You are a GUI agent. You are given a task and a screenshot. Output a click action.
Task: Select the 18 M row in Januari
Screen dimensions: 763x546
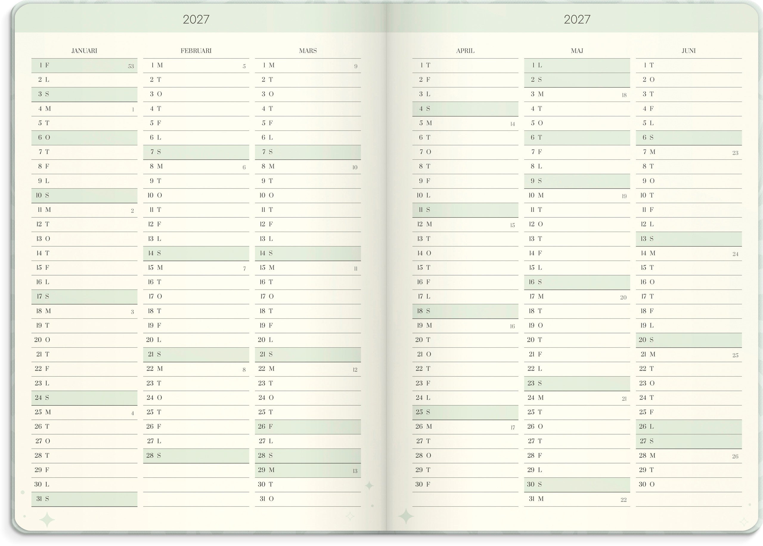tap(84, 311)
